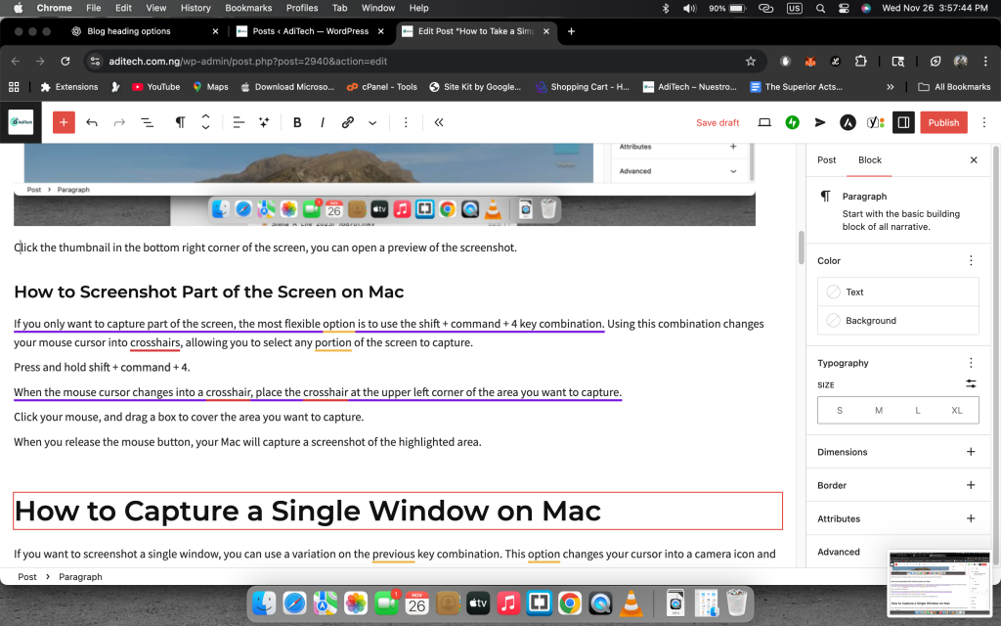
Task: Expand the Dimensions panel
Action: pyautogui.click(x=970, y=452)
